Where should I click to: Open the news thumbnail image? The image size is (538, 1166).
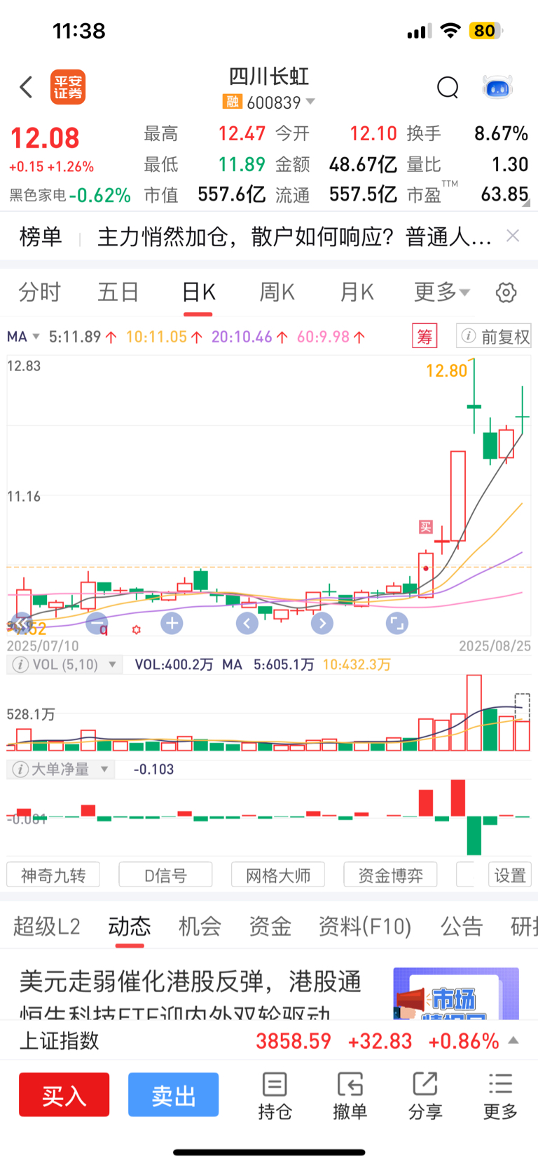click(x=456, y=993)
